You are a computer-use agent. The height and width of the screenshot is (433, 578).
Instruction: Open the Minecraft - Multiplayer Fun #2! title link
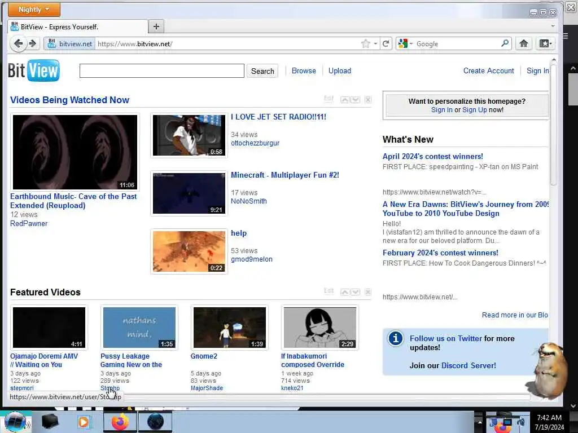click(285, 175)
